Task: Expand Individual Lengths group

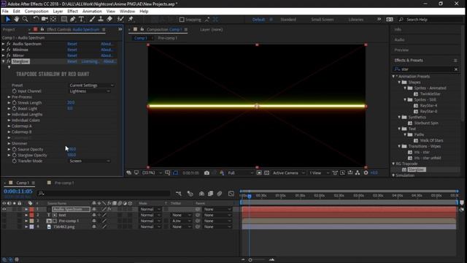Action: tap(9, 115)
